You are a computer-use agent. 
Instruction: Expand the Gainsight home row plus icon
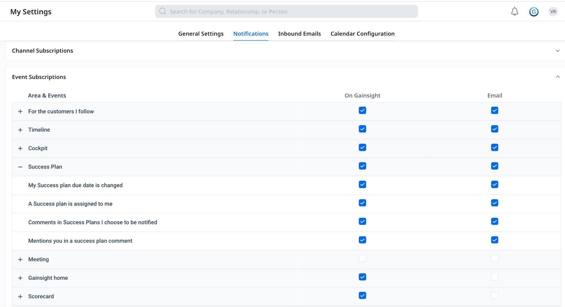20,278
